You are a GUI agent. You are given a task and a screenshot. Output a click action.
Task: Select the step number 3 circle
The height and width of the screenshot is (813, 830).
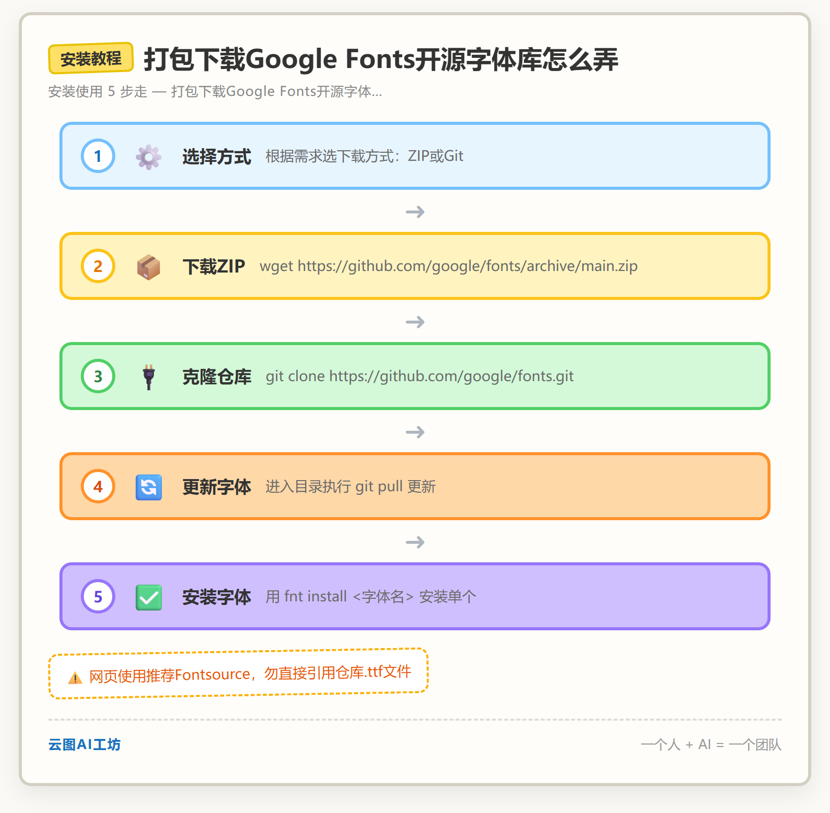98,376
